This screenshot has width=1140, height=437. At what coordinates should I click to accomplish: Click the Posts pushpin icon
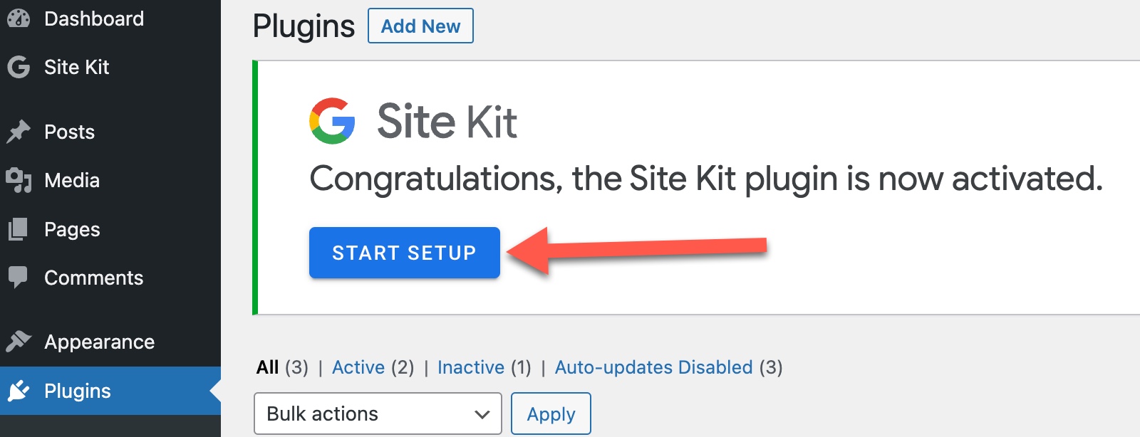click(19, 132)
